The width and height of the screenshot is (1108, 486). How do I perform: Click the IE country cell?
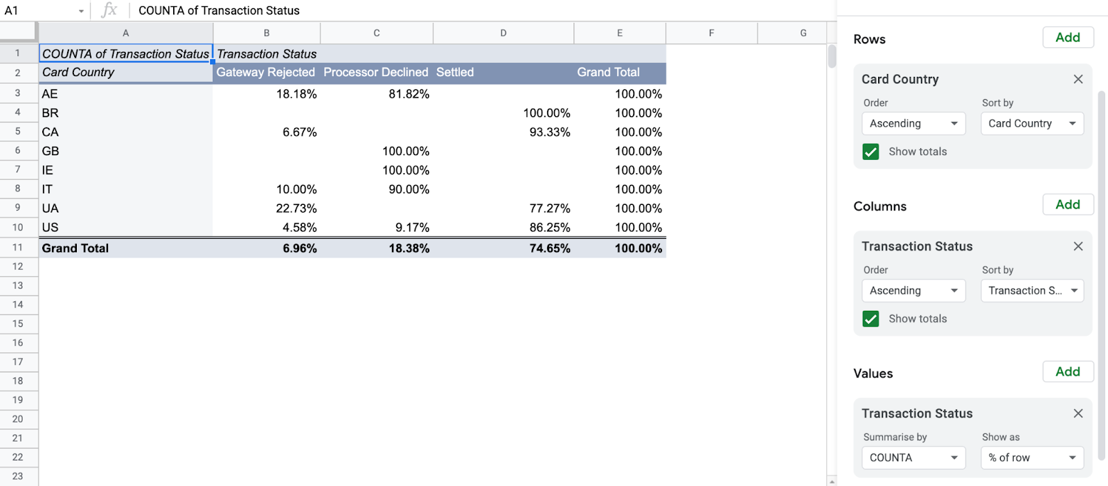click(x=125, y=170)
